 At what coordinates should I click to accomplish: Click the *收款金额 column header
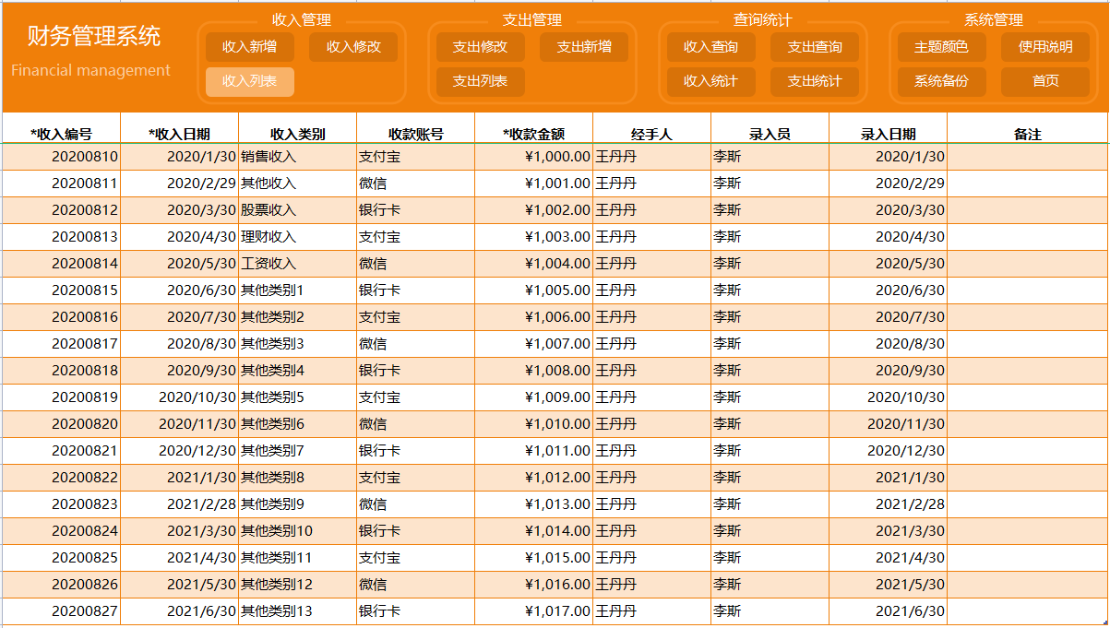click(534, 134)
